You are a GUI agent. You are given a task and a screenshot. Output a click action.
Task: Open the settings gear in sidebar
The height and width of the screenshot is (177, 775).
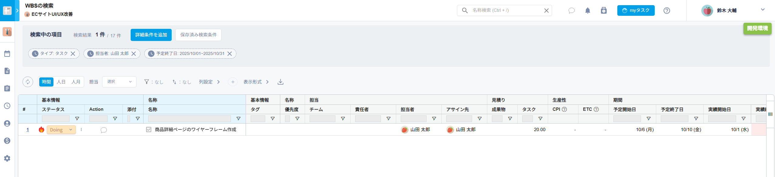click(x=7, y=158)
